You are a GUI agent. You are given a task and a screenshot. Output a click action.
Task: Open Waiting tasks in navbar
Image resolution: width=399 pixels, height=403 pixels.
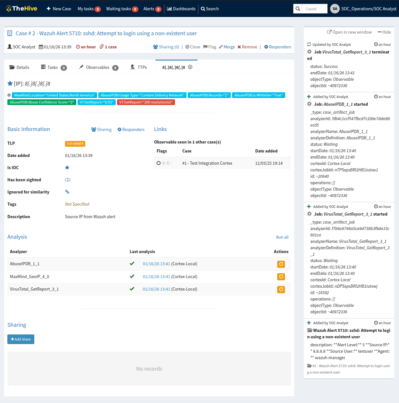tap(122, 9)
